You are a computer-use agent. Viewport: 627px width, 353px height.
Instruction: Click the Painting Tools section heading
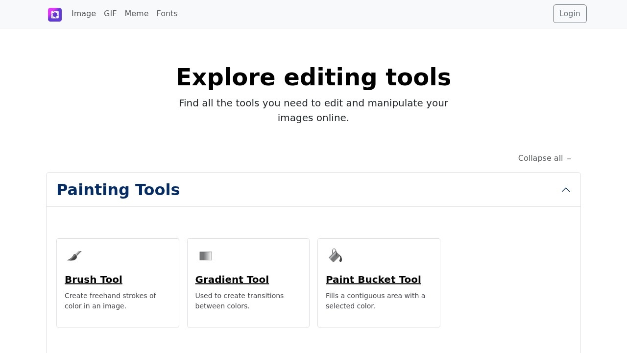(x=118, y=190)
